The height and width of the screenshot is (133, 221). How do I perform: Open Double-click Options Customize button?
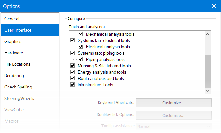174,115
